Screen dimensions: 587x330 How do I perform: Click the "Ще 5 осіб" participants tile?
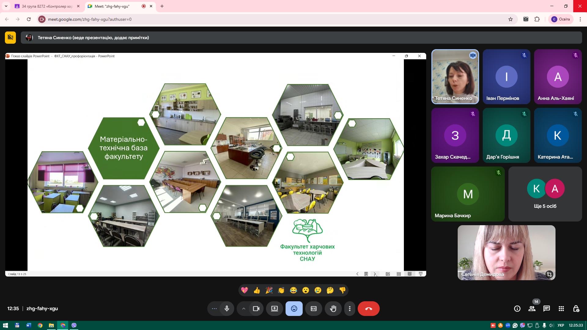pos(545,194)
